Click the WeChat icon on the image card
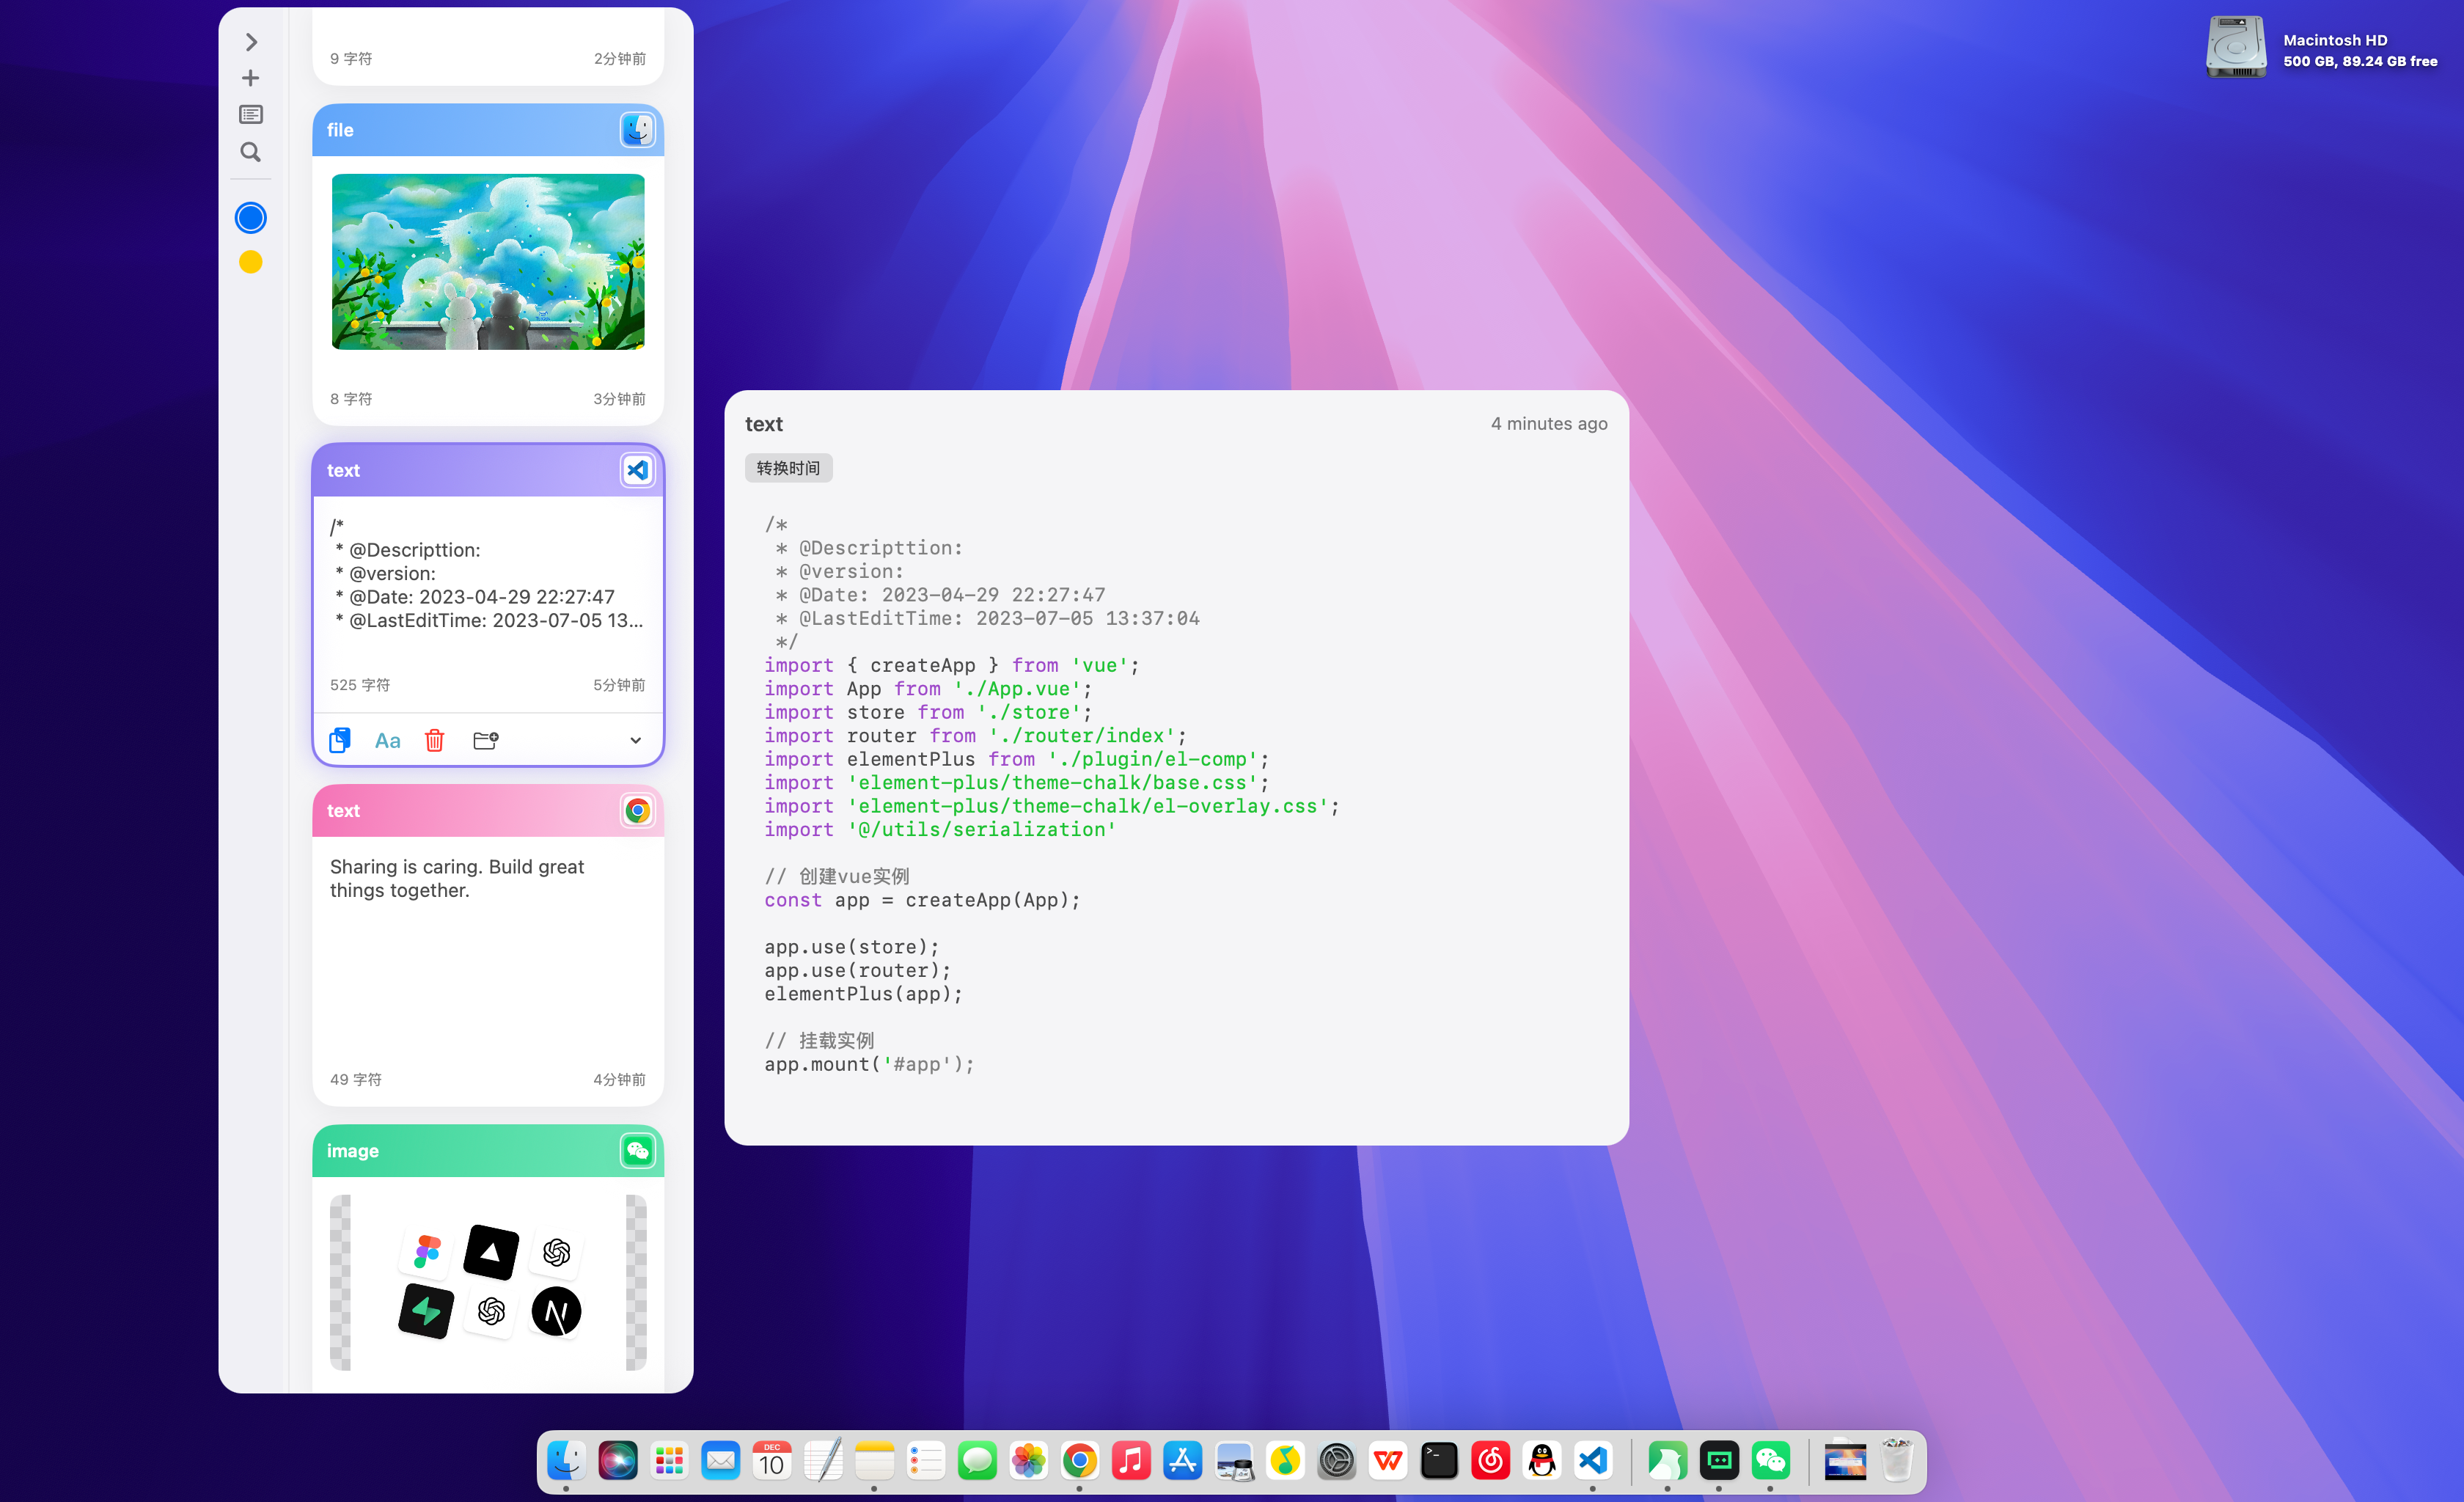 coord(637,1150)
